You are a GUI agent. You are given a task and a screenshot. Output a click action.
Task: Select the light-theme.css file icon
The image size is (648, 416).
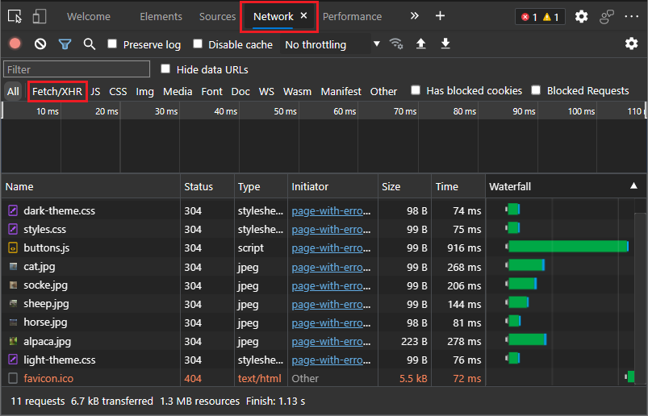(x=13, y=360)
